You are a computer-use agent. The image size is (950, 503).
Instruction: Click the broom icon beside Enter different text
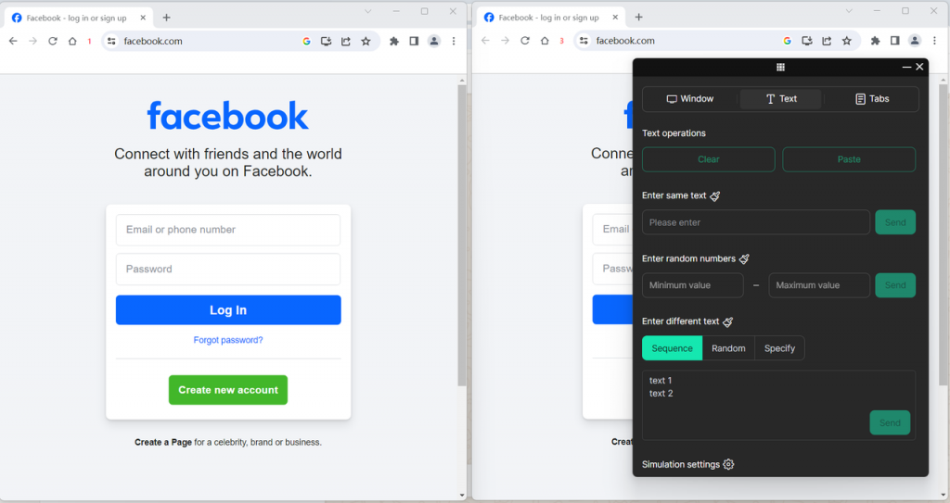point(728,322)
